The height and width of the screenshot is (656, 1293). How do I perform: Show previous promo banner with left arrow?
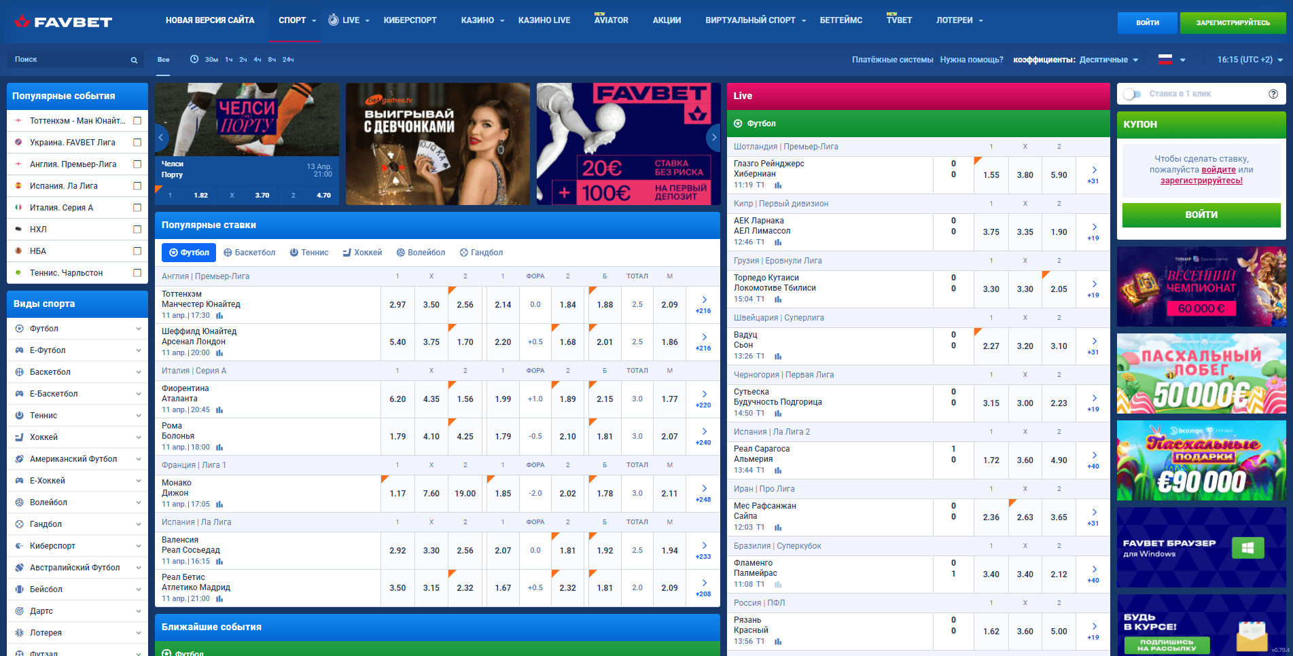pos(161,137)
